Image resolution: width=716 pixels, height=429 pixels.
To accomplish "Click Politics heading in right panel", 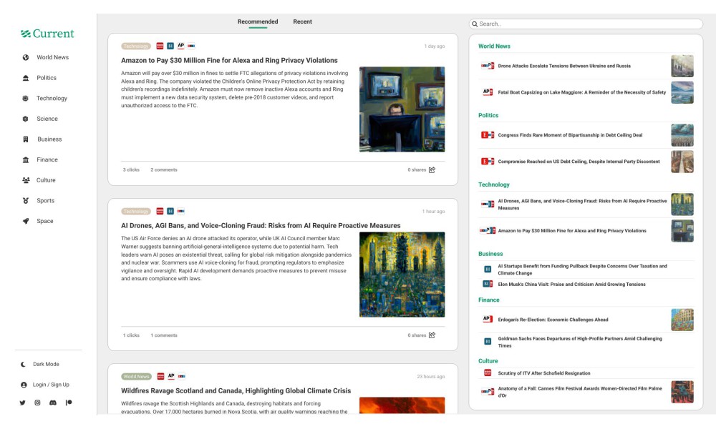I will point(488,116).
